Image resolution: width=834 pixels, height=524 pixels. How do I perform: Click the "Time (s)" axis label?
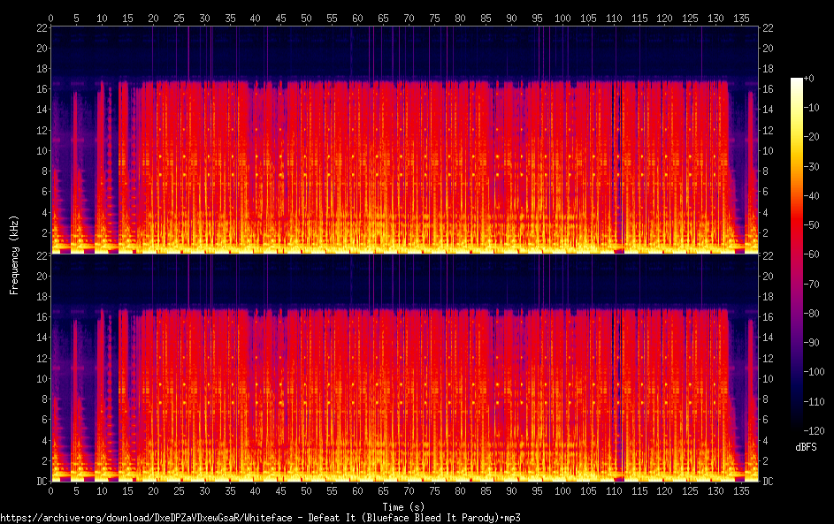coord(404,507)
